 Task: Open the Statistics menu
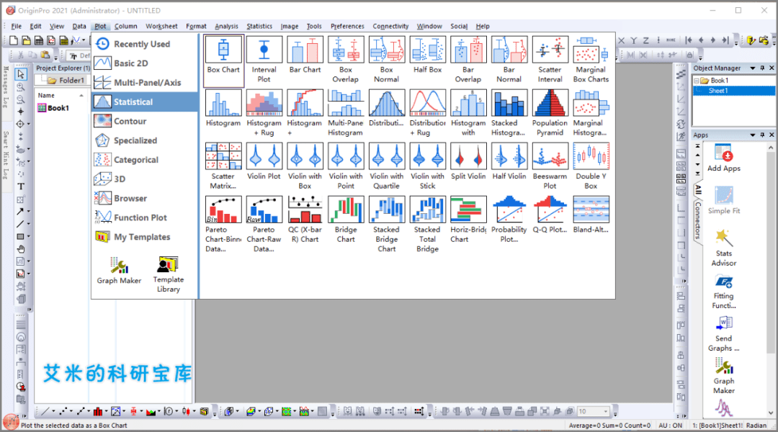tap(259, 27)
